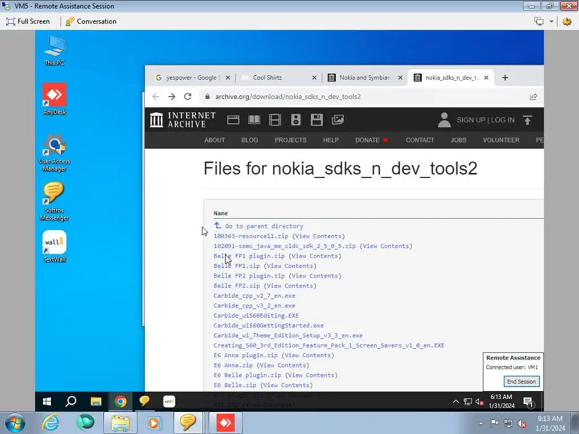This screenshot has height=434, width=579.
Task: Open remote notification center icon
Action: [529, 402]
